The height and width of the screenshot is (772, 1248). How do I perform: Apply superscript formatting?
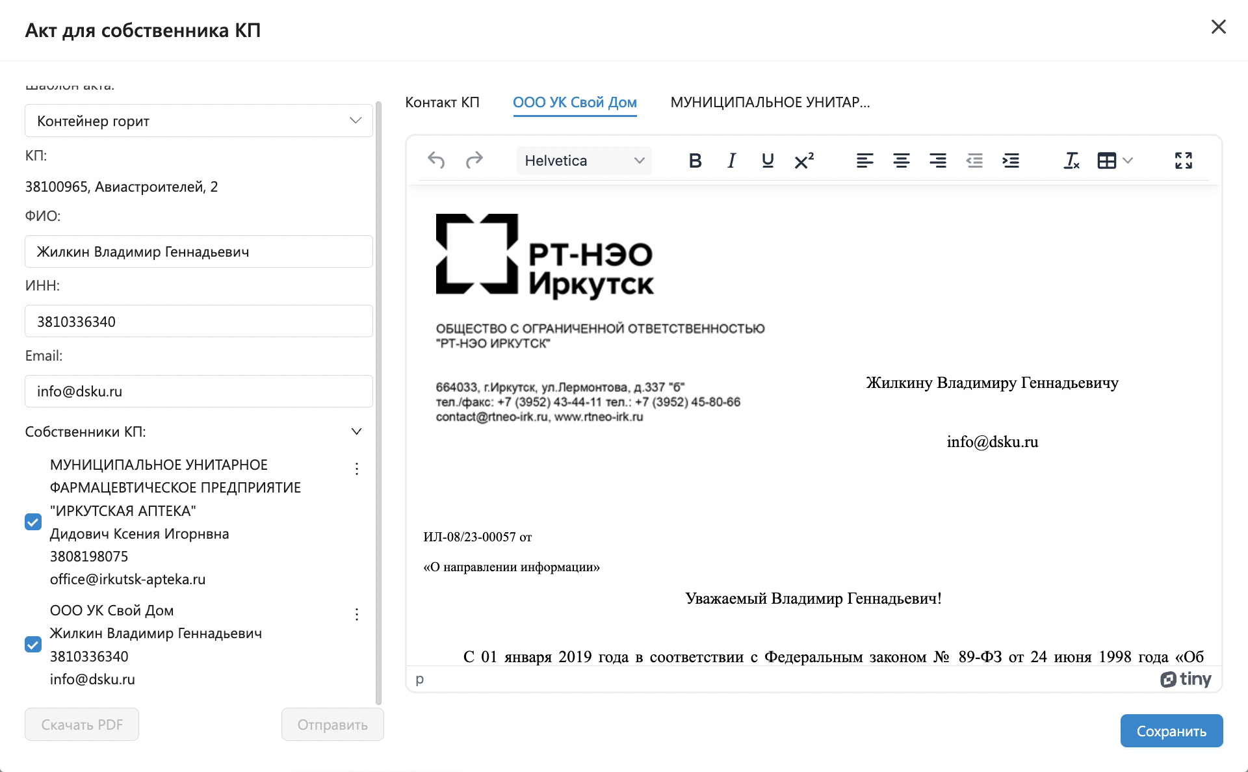pyautogui.click(x=804, y=161)
